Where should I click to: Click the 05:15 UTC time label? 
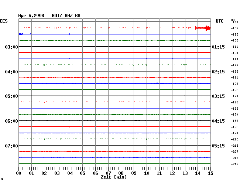click(x=218, y=146)
